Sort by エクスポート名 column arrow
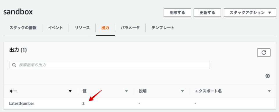Image resolution: width=279 pixels, height=112 pixels. (269, 91)
